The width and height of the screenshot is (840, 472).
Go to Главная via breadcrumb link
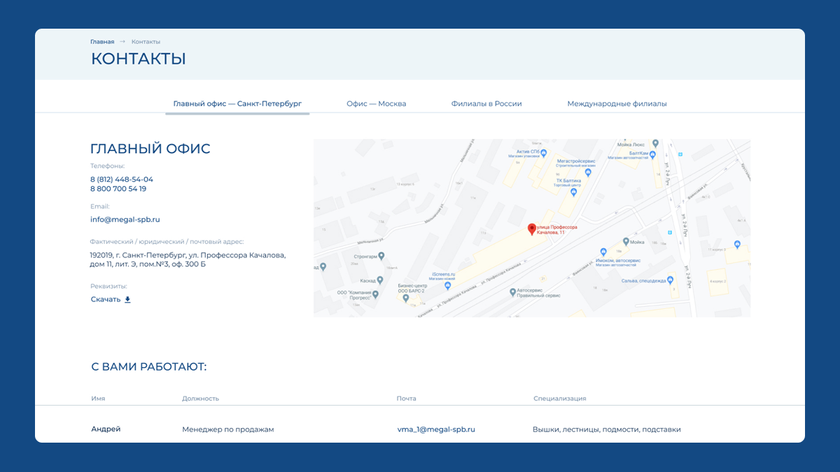102,42
